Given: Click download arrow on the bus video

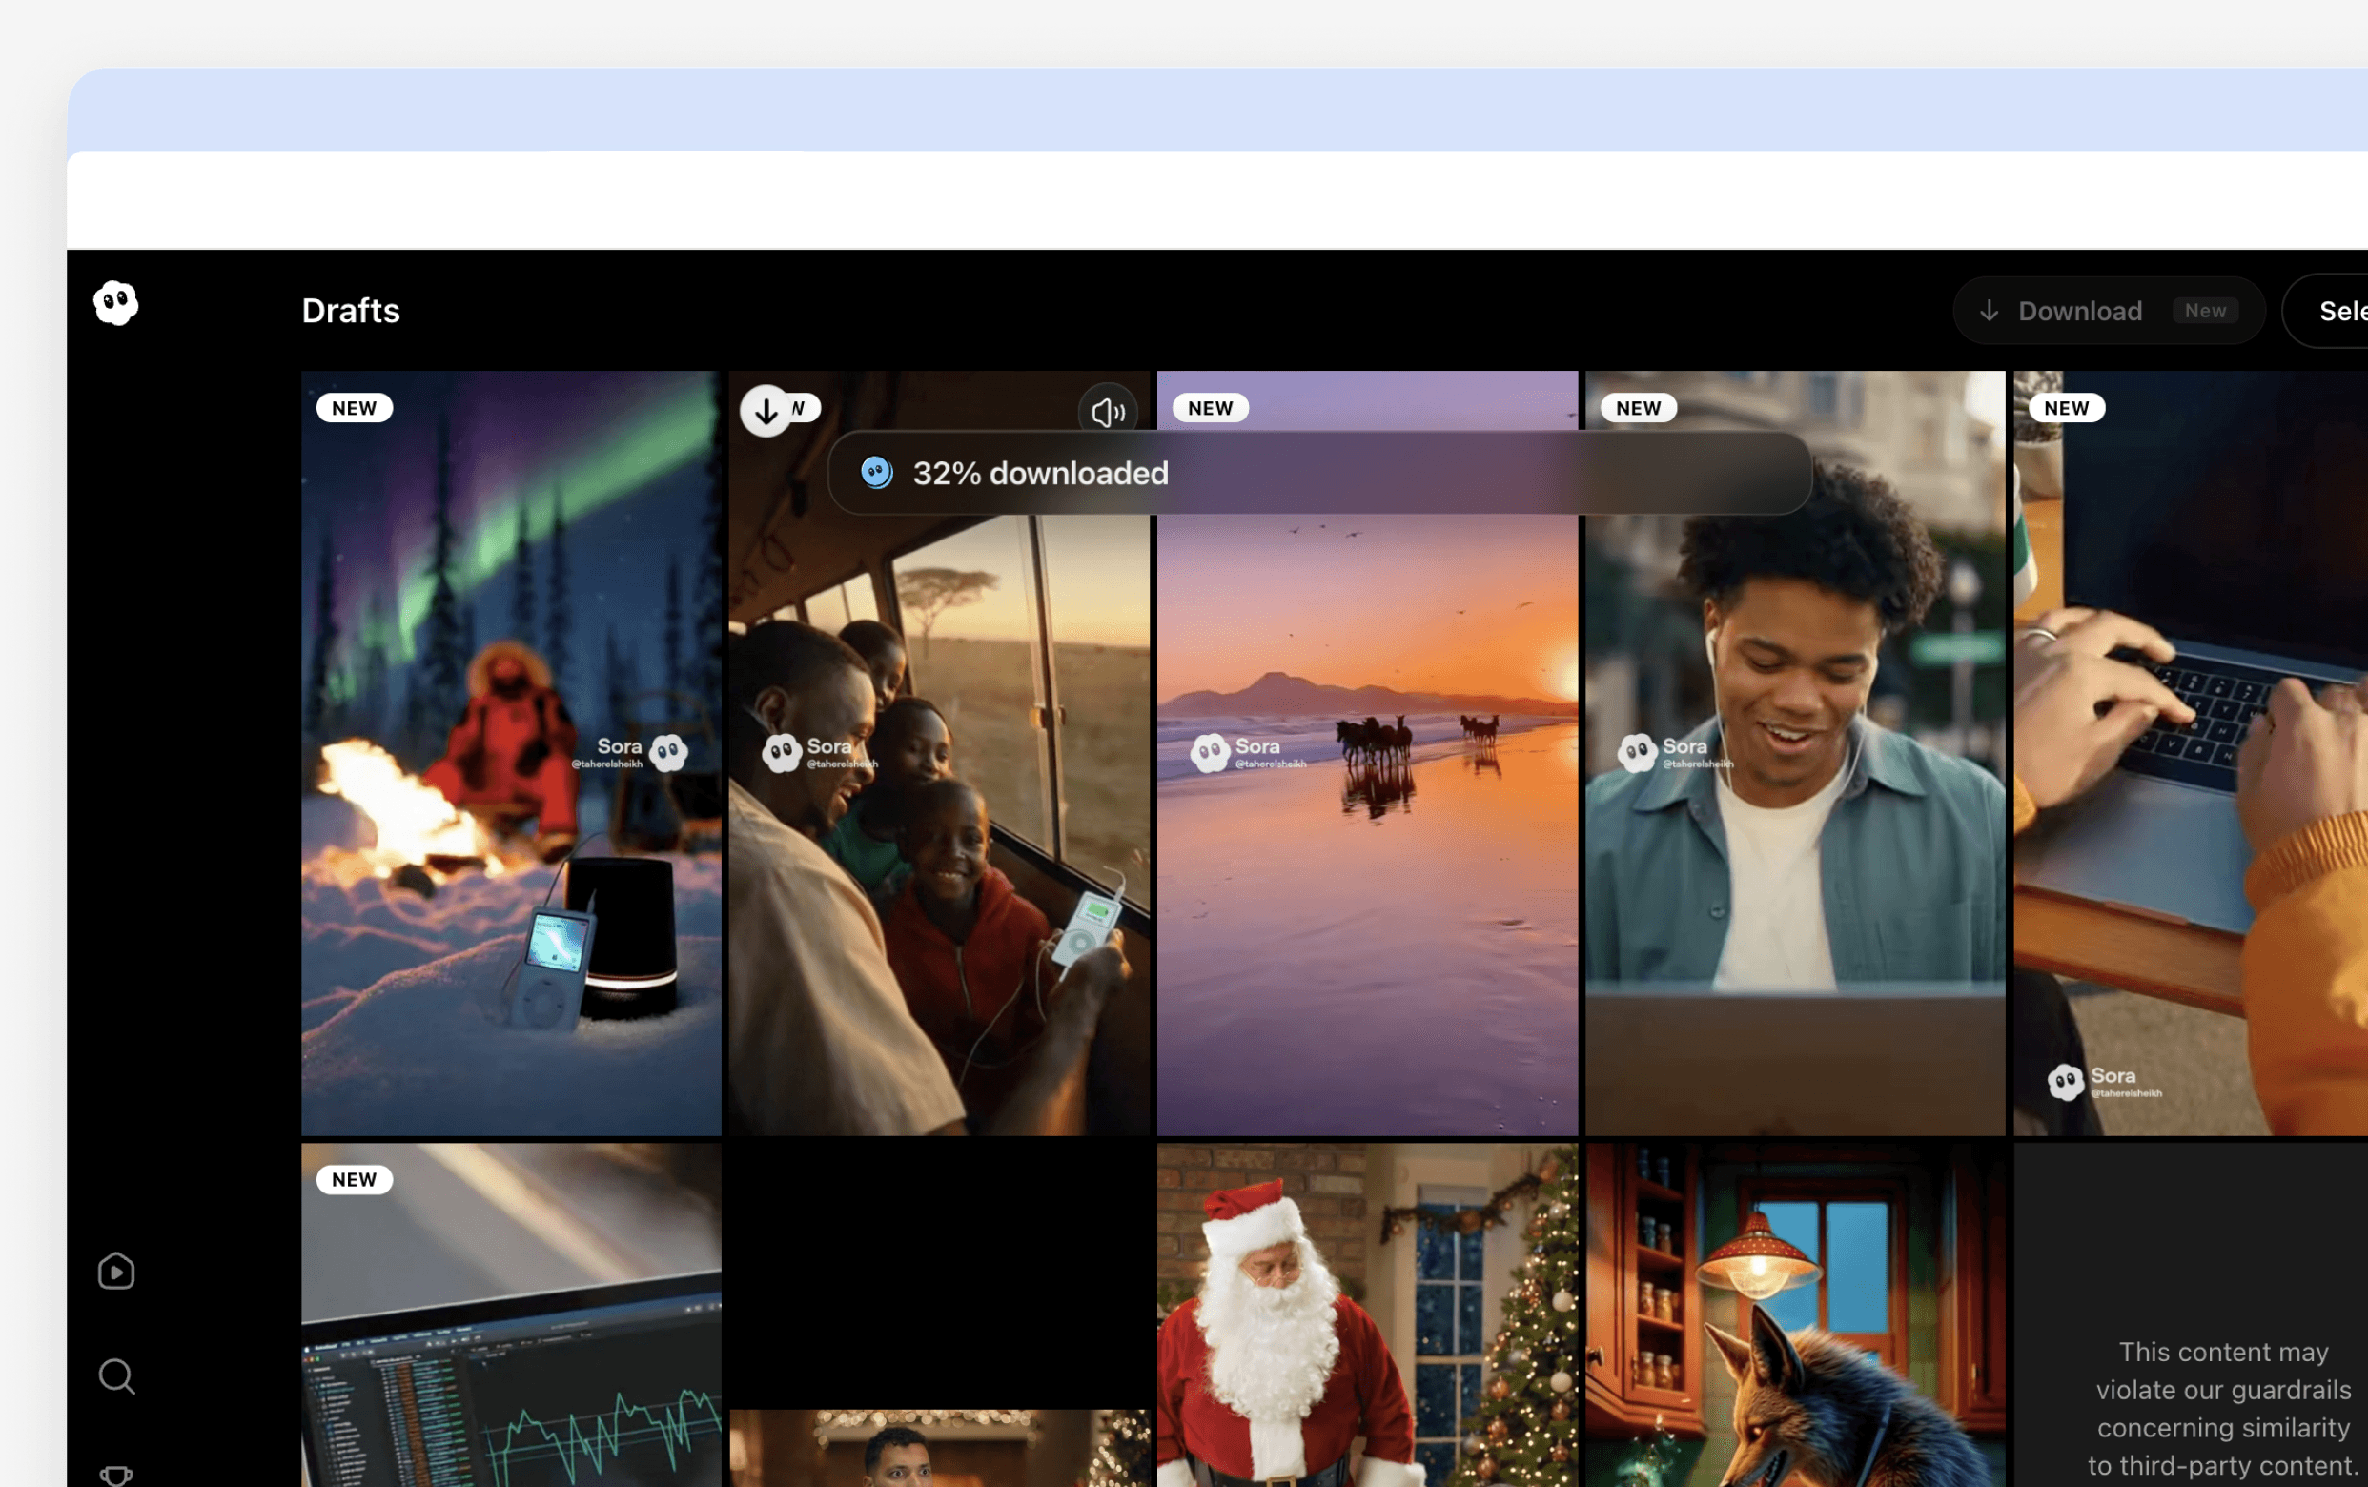Looking at the screenshot, I should pyautogui.click(x=766, y=410).
